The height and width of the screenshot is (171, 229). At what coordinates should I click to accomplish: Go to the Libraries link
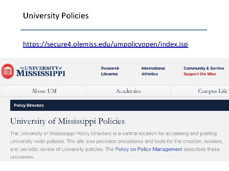[109, 74]
